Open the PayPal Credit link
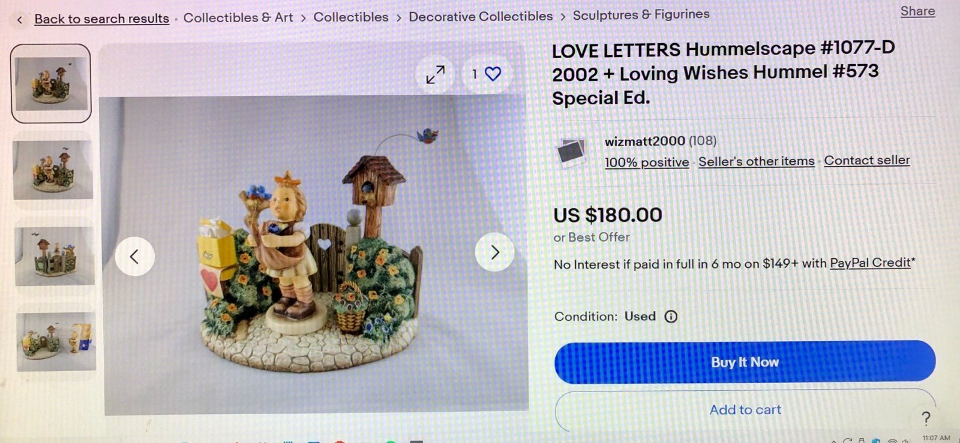The width and height of the screenshot is (960, 443). (x=870, y=263)
